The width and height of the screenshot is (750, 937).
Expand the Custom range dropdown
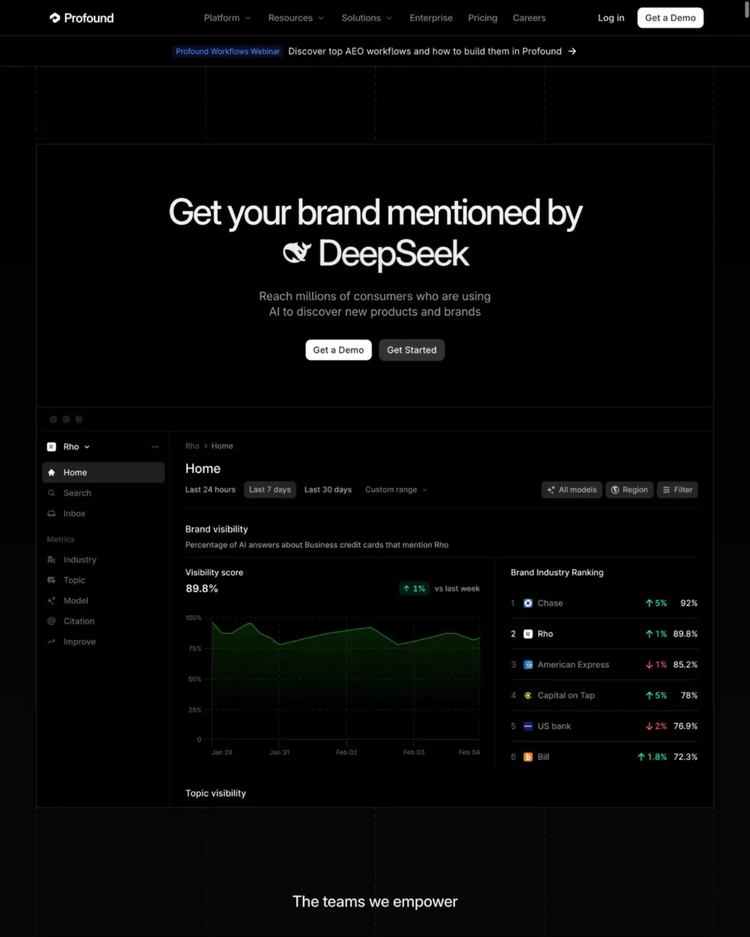pyautogui.click(x=396, y=489)
